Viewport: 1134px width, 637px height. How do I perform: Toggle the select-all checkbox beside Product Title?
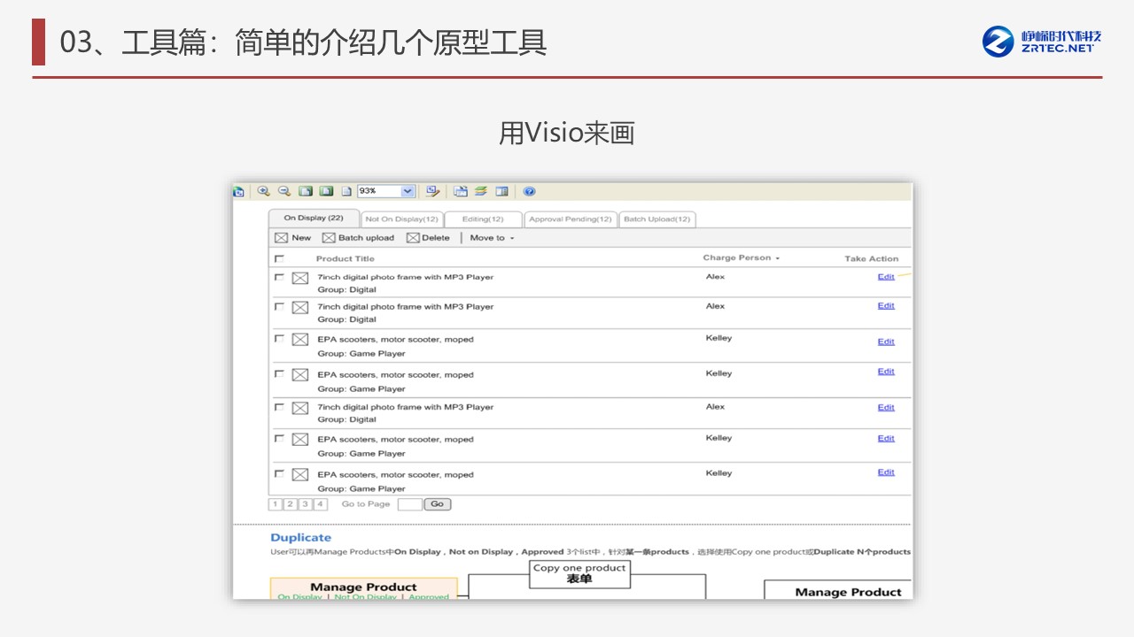[279, 259]
